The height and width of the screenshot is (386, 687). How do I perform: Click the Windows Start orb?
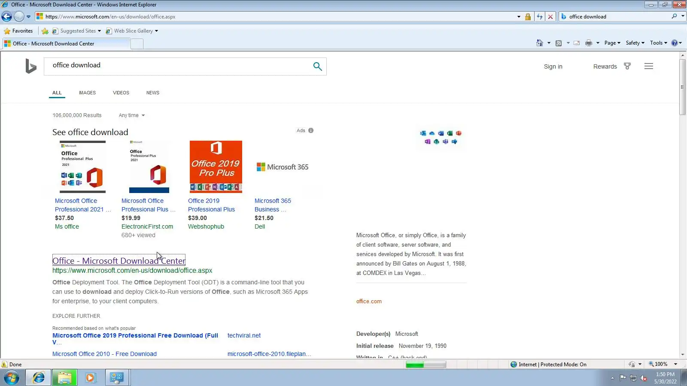click(x=12, y=378)
